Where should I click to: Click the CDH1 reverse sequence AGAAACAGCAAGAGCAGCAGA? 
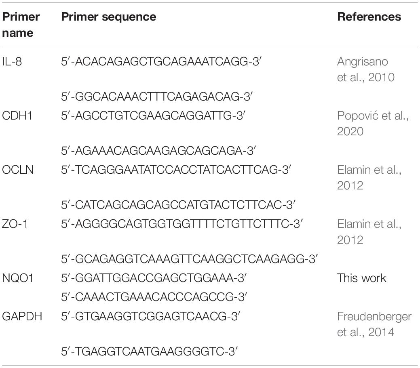(x=158, y=151)
